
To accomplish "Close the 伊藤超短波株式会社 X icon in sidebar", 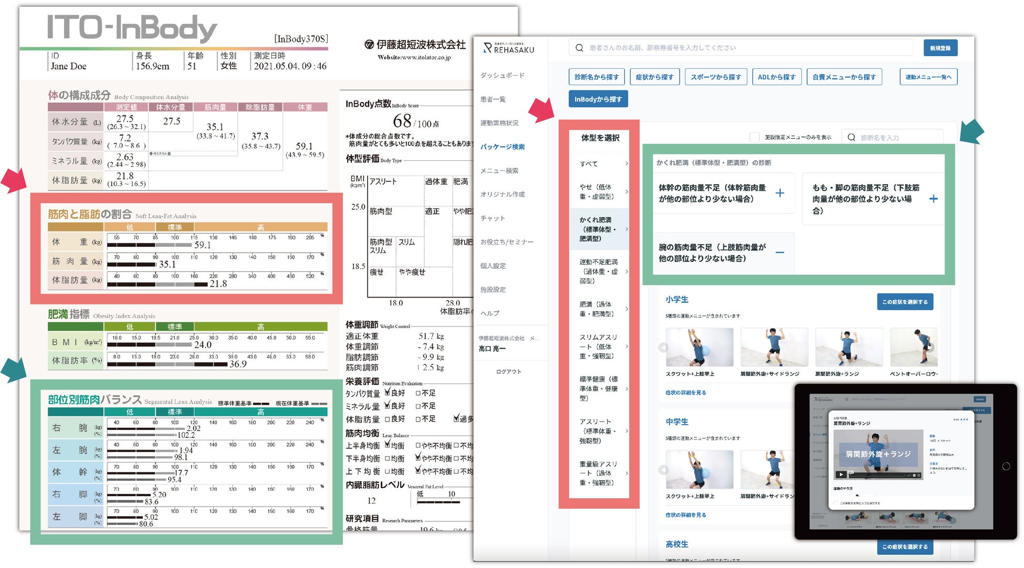I will coord(532,338).
